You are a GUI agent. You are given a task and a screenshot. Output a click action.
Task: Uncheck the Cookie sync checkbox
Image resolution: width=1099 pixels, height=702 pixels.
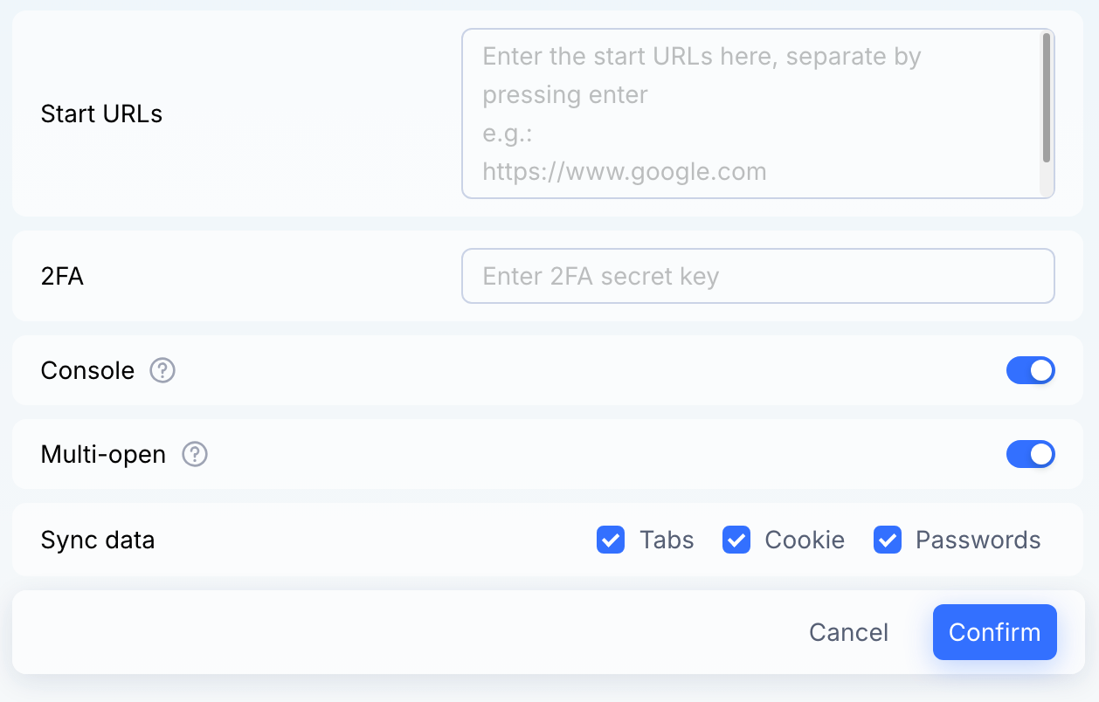pyautogui.click(x=736, y=540)
